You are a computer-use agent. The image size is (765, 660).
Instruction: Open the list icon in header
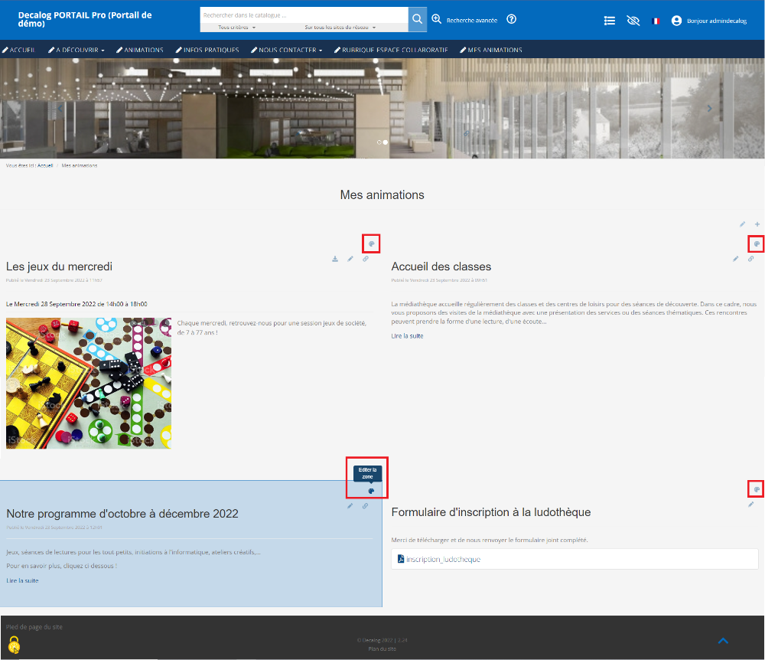pos(610,21)
